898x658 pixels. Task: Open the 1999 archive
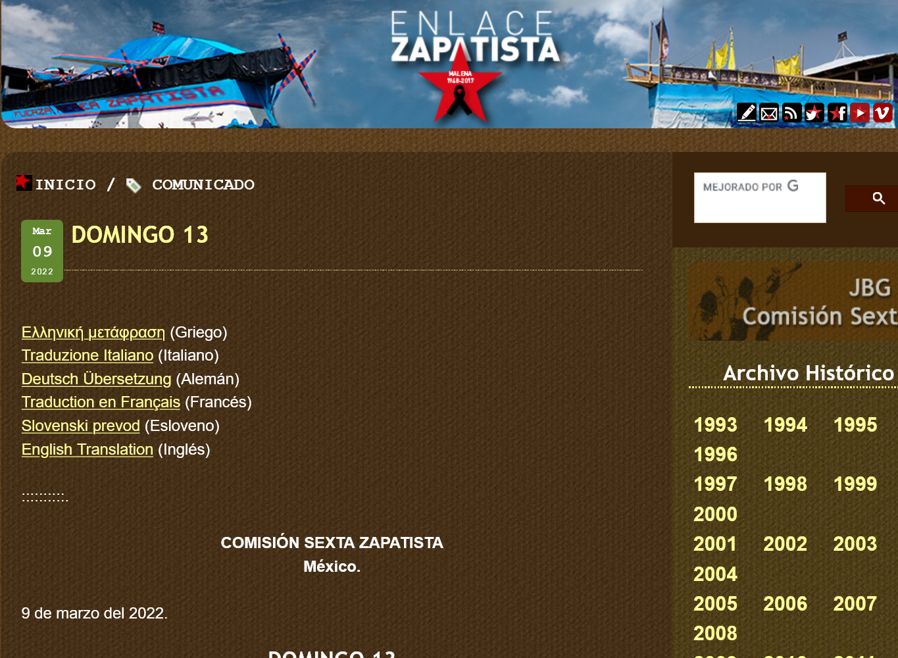(855, 484)
